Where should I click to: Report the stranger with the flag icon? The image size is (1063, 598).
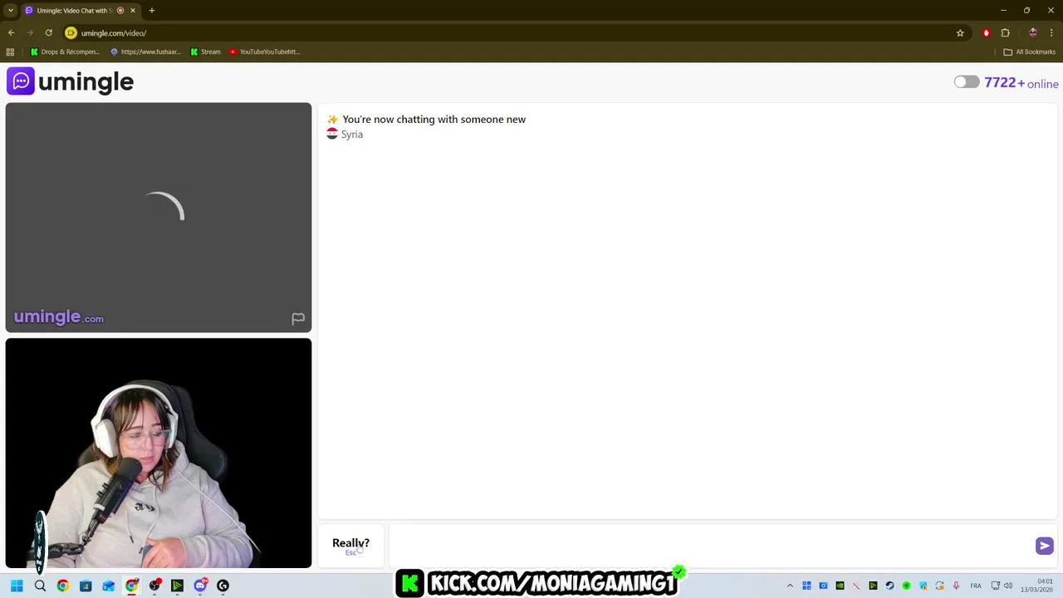tap(298, 319)
